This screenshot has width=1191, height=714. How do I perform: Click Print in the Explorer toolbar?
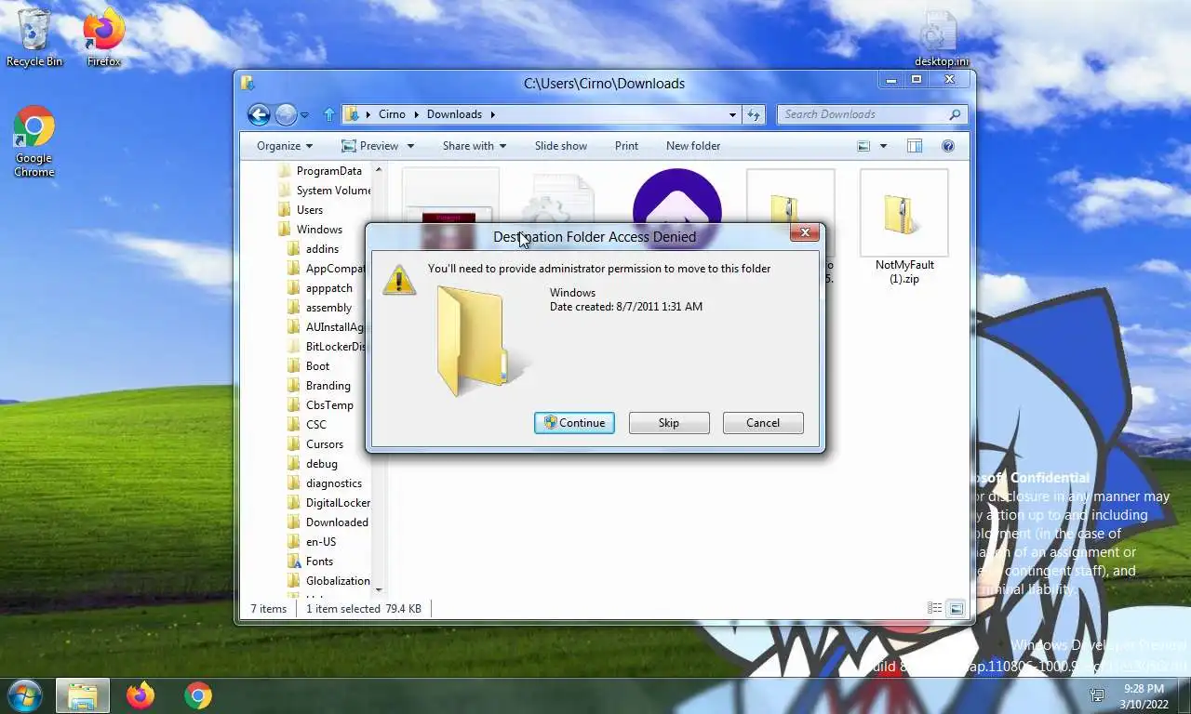pos(626,146)
